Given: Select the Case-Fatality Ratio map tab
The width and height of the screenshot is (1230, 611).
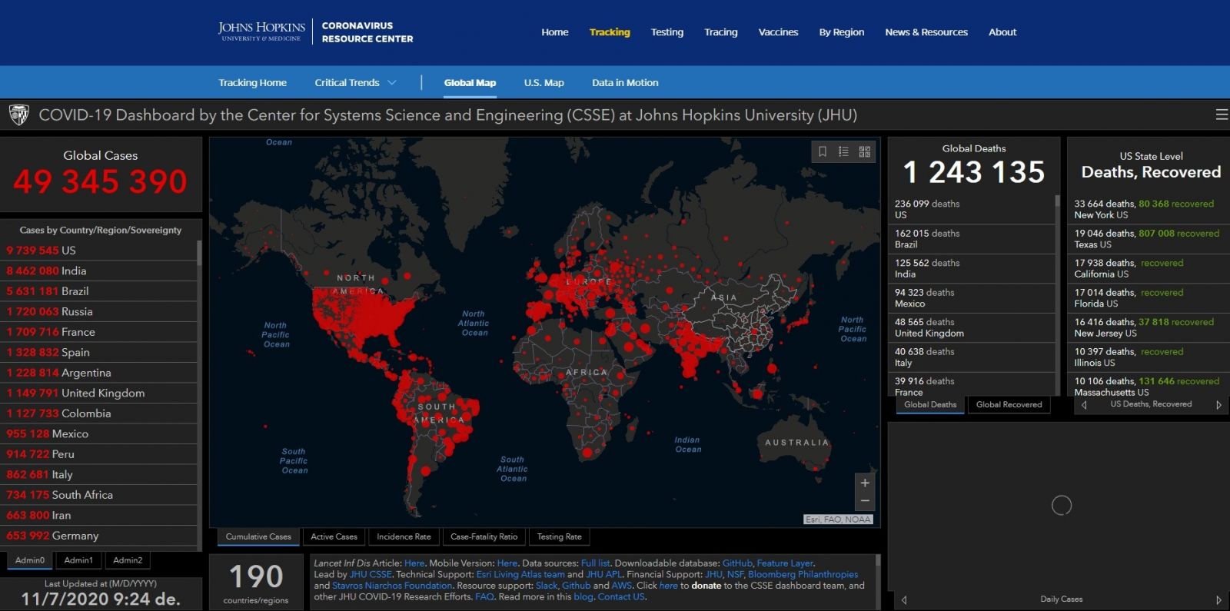Looking at the screenshot, I should [x=484, y=536].
